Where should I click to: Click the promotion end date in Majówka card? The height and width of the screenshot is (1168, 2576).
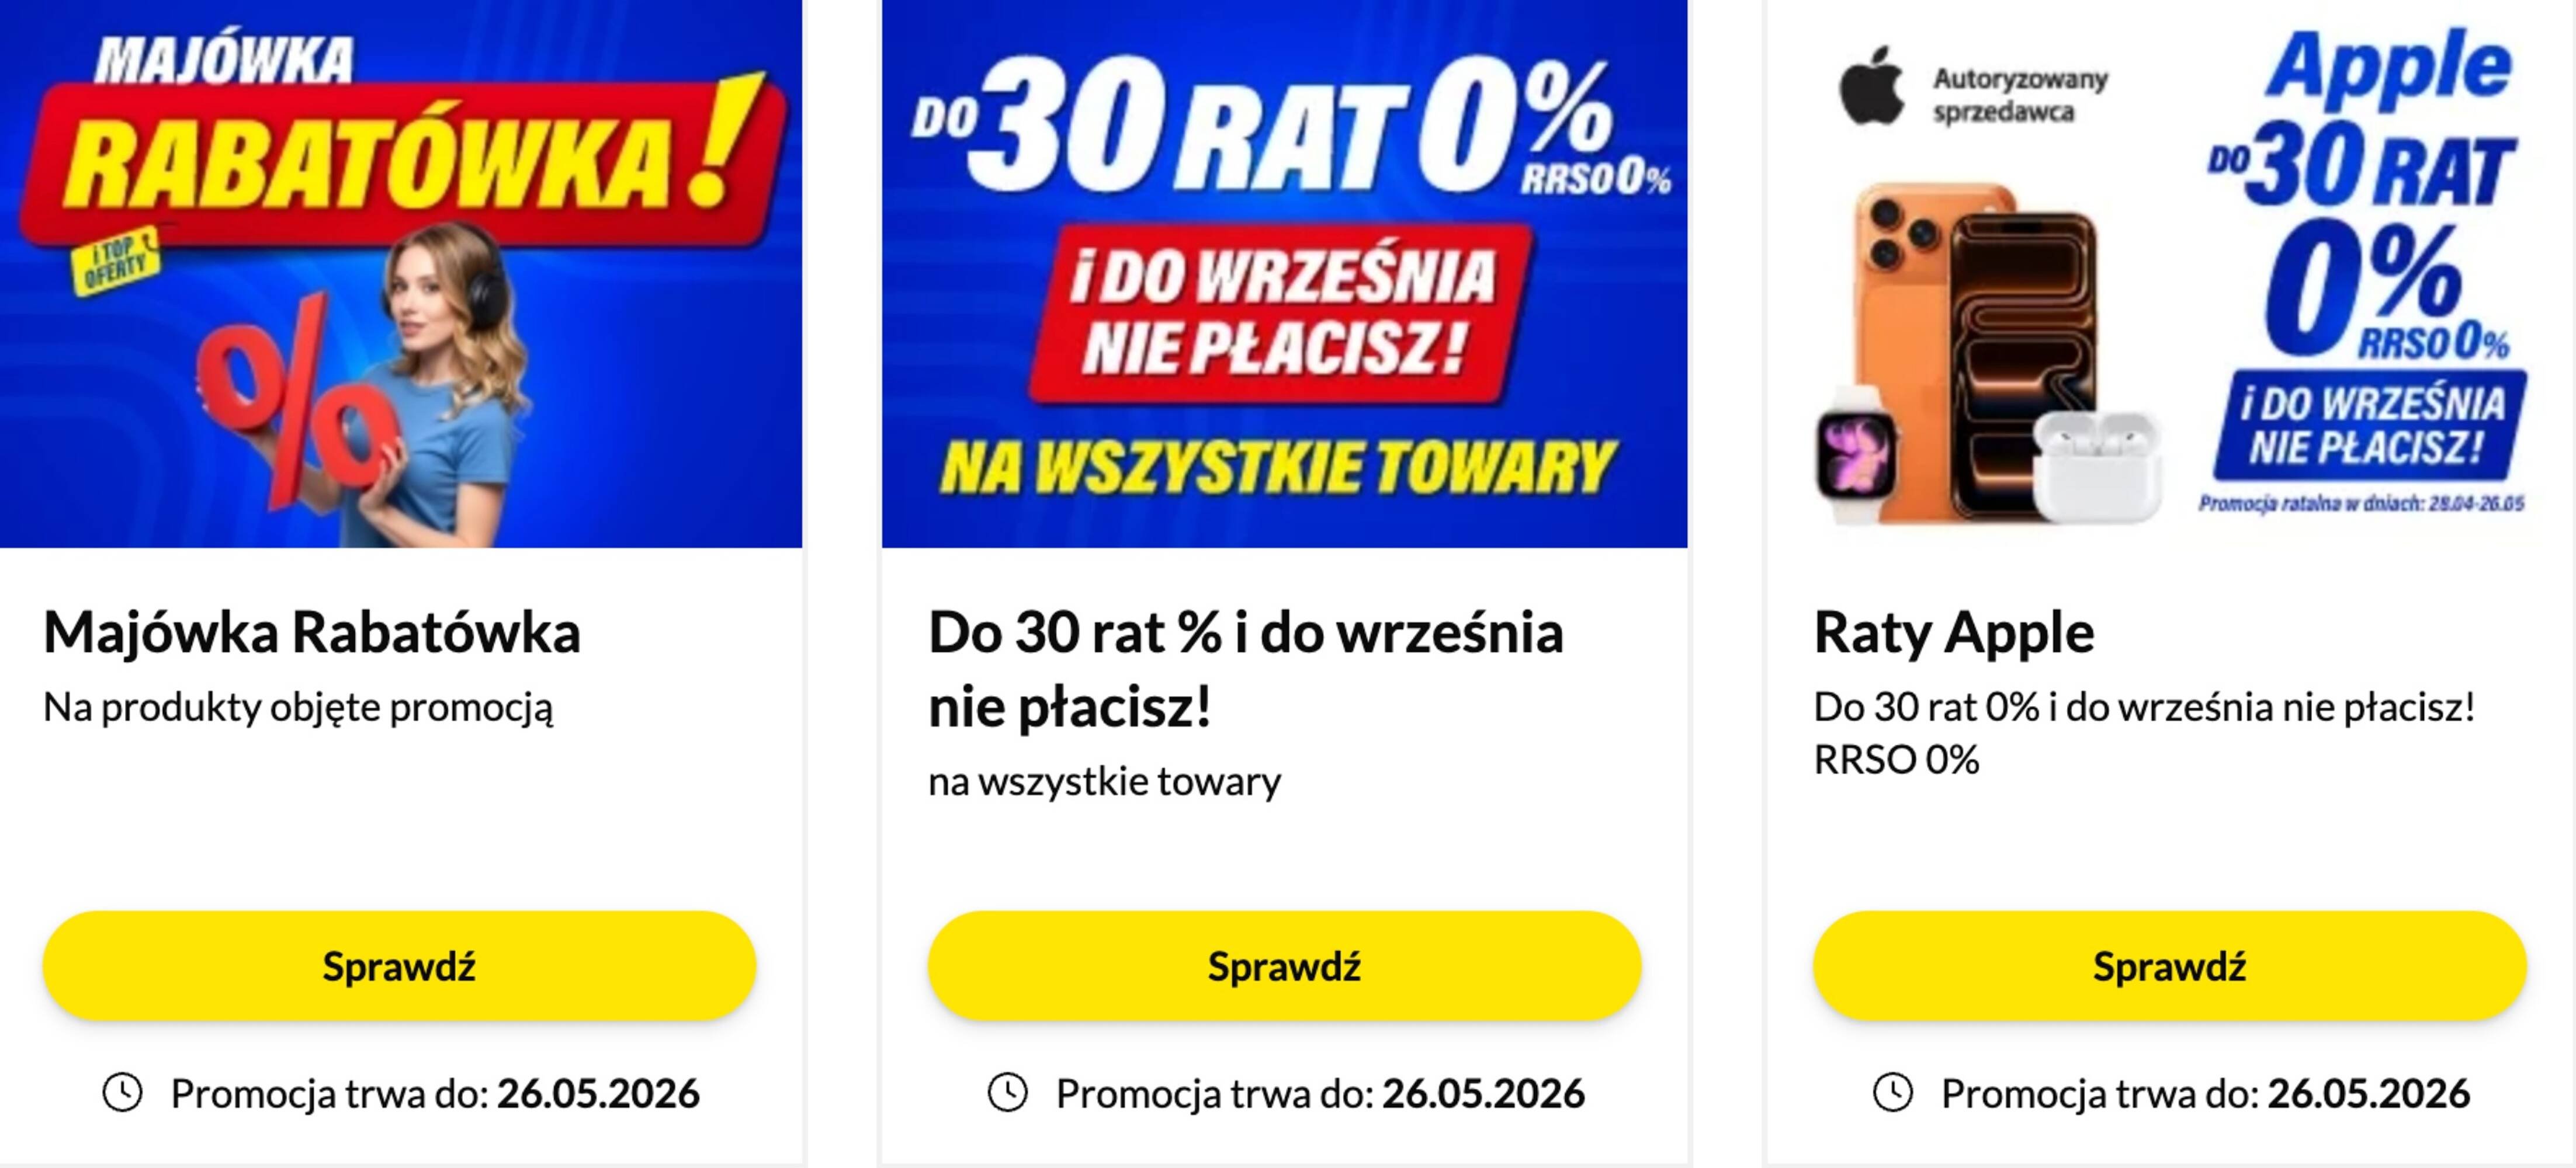click(598, 1094)
